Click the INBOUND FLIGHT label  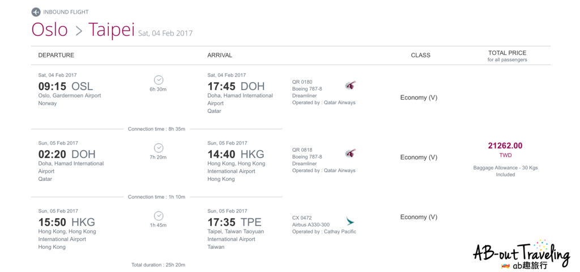pyautogui.click(x=66, y=12)
